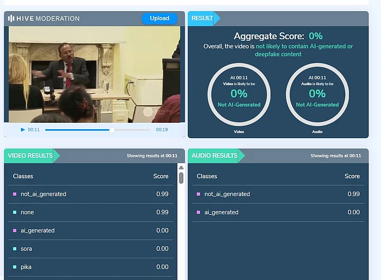
Task: Click the Upload button
Action: 159,18
